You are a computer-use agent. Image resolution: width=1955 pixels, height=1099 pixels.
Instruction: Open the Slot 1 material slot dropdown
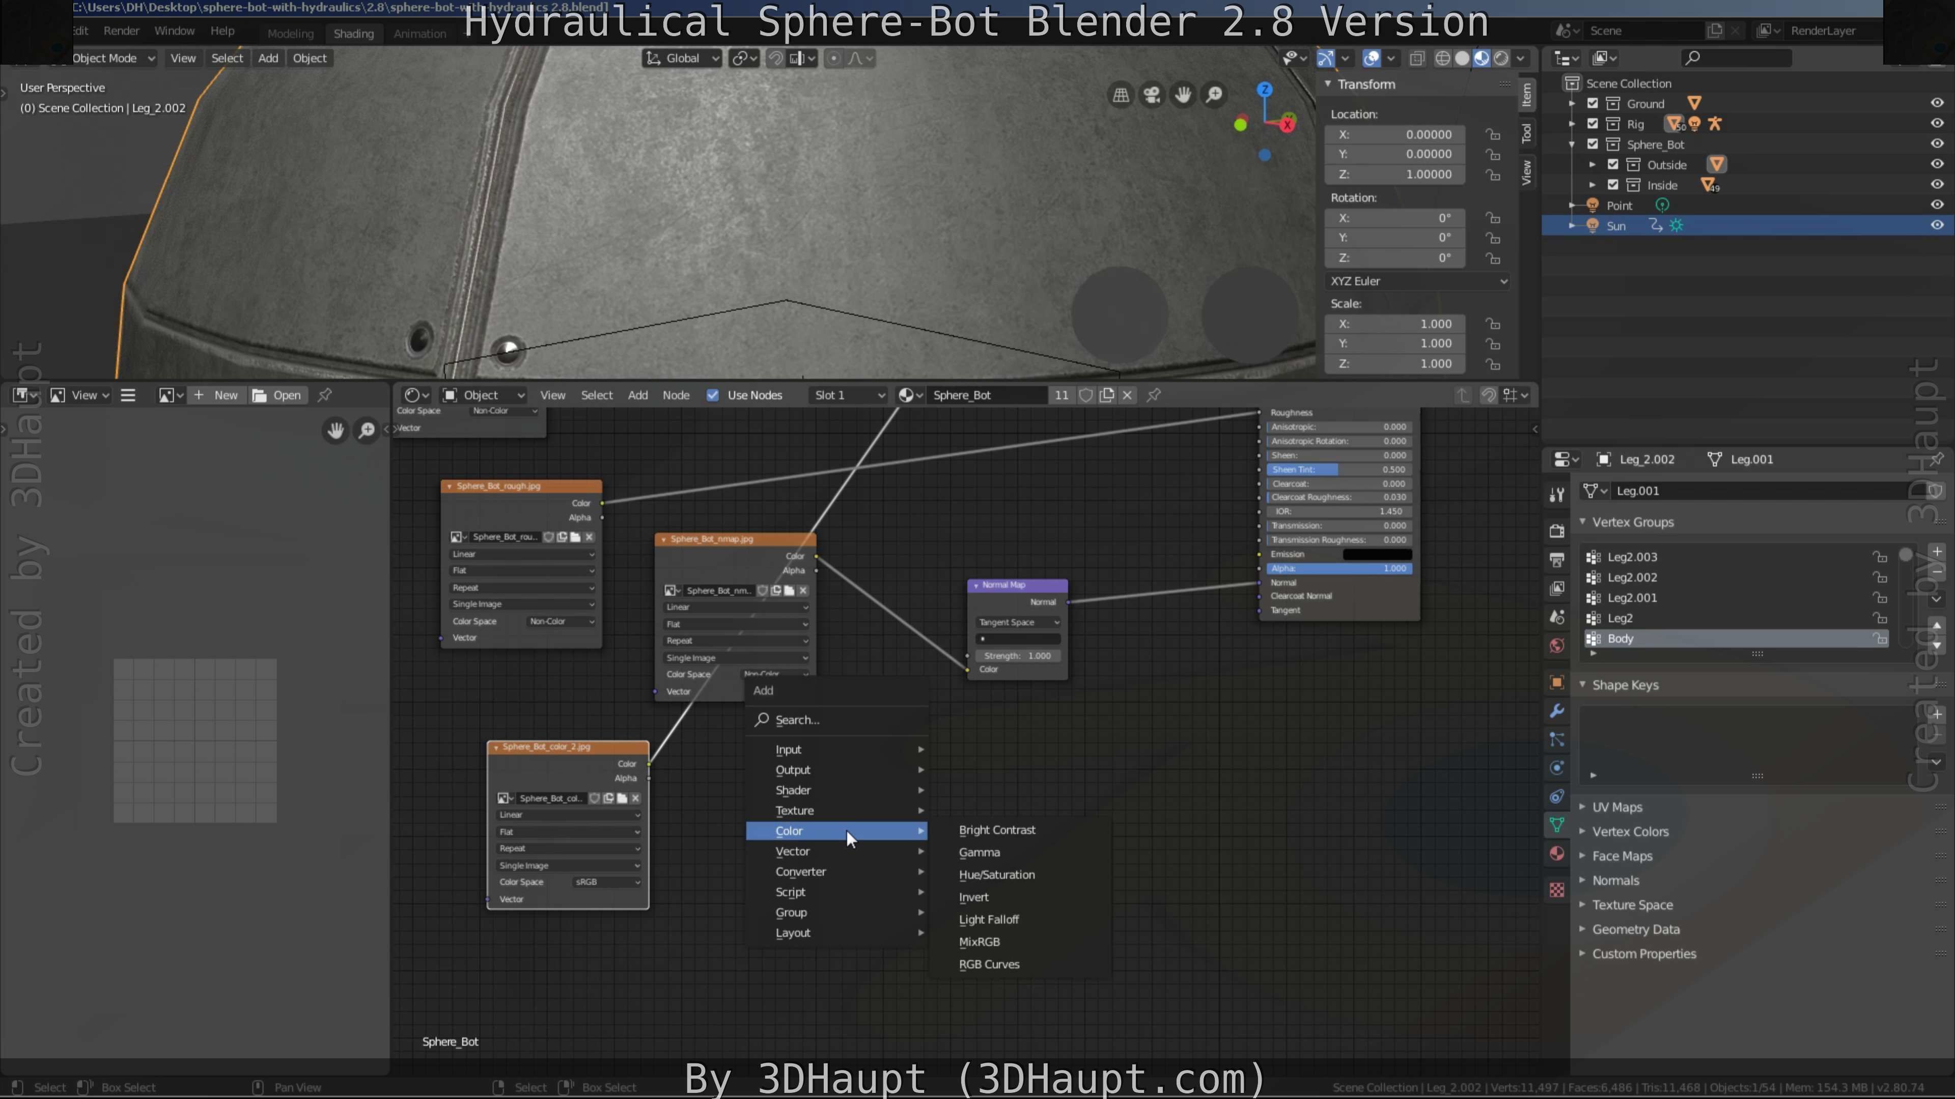849,395
